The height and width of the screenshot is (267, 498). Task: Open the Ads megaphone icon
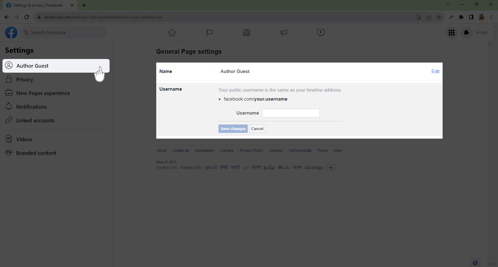(283, 33)
